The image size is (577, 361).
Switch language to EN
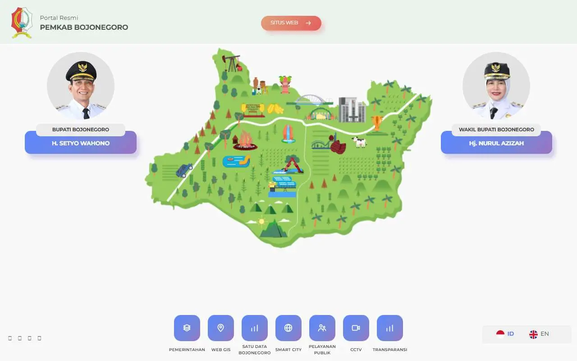(x=539, y=334)
